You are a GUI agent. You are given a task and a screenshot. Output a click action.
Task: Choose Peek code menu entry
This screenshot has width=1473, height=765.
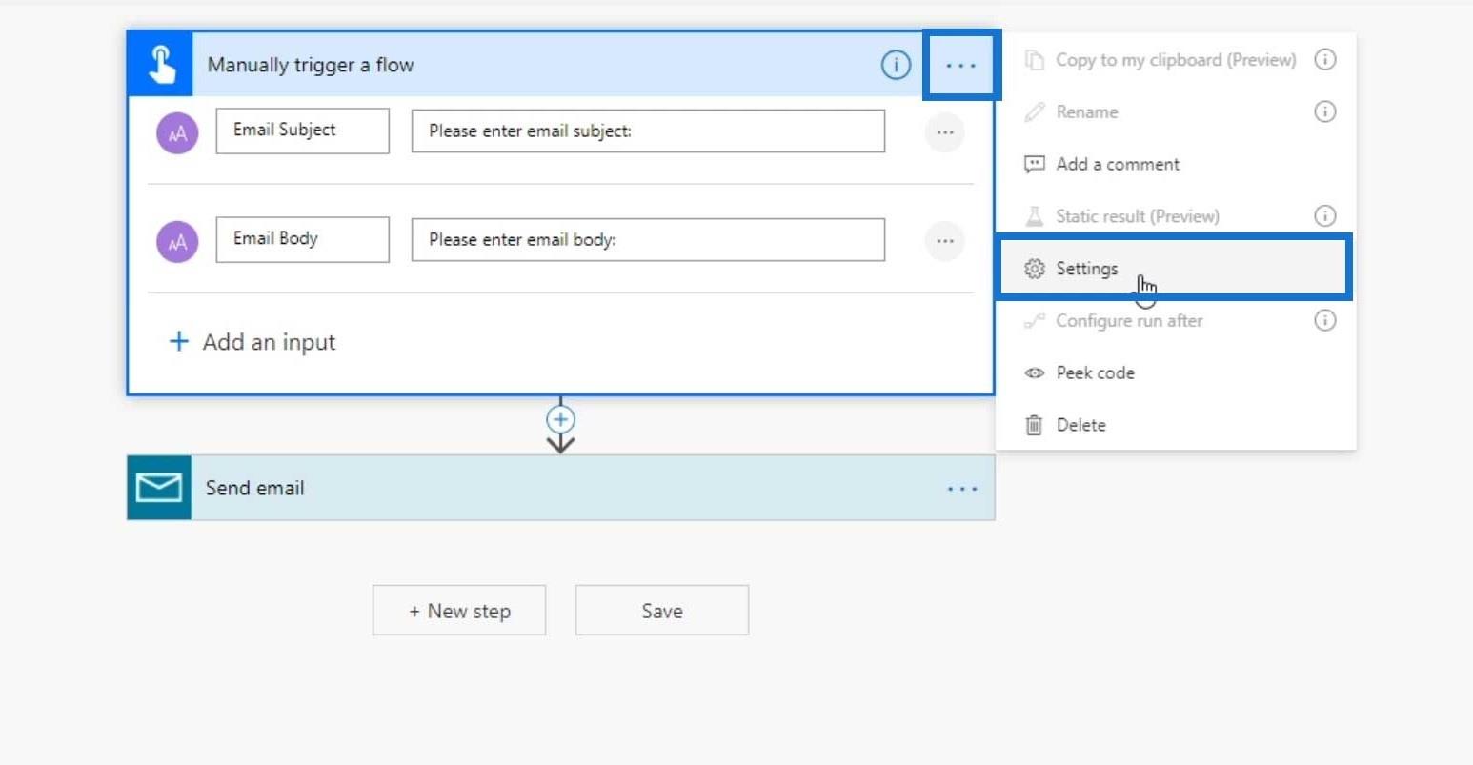coord(1176,372)
